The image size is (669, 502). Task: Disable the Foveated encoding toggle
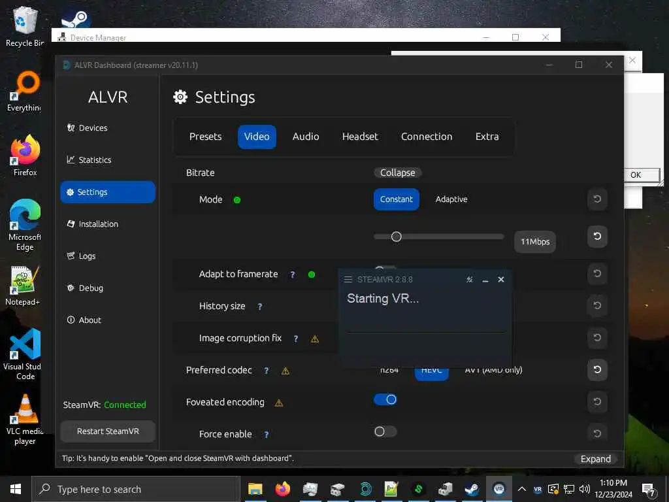click(385, 399)
